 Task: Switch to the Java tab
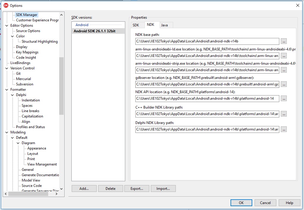164,25
